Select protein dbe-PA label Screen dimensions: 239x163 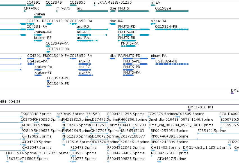[x=116, y=56]
